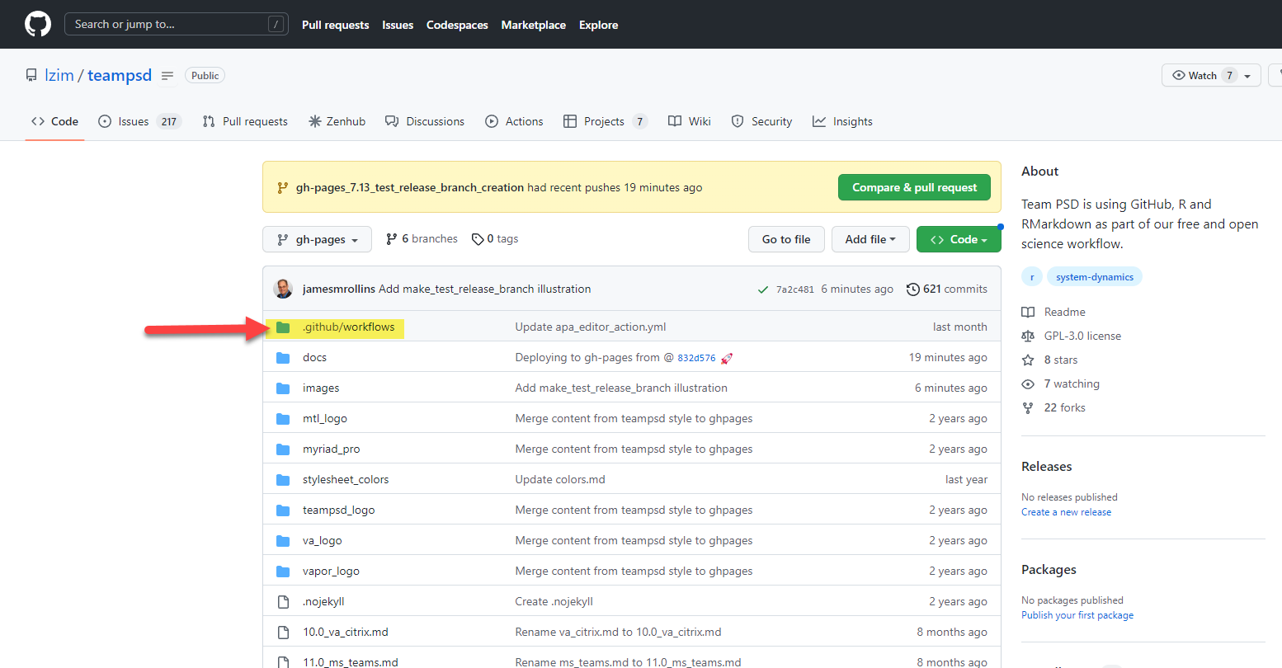The image size is (1282, 668).
Task: Open the lzim owner link
Action: [x=59, y=75]
